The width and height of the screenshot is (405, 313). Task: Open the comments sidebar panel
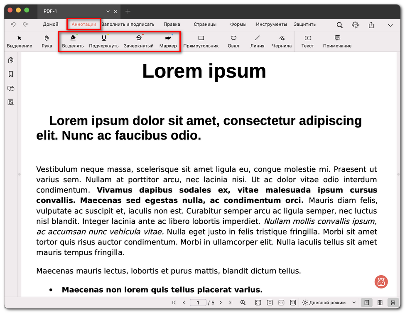[x=11, y=88]
